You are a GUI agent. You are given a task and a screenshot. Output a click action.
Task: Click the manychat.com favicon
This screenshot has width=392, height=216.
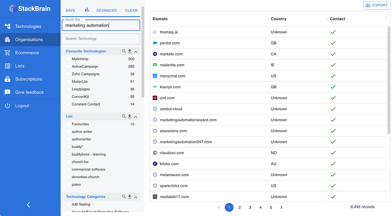tap(155, 76)
